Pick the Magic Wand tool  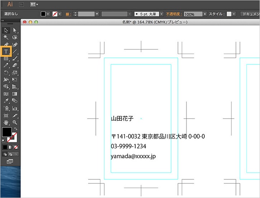[x=6, y=37]
